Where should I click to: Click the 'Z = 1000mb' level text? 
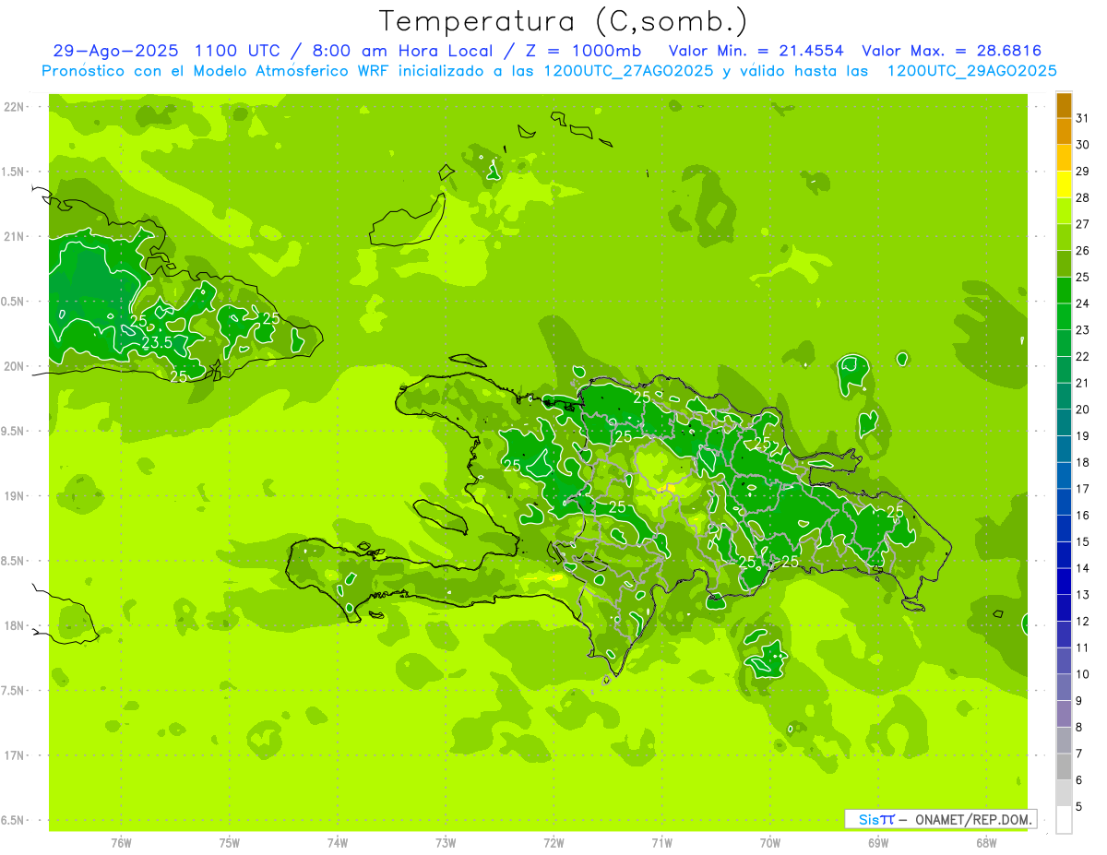click(x=583, y=51)
